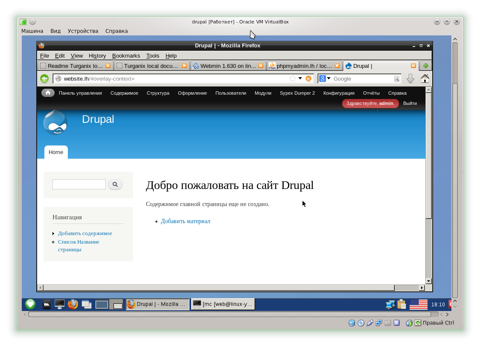Click the Drupal site name heading
Screen dimensions: 480x346
pos(98,119)
